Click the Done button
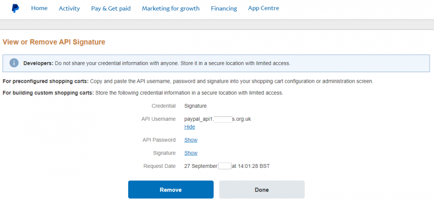The image size is (434, 203). 262,190
